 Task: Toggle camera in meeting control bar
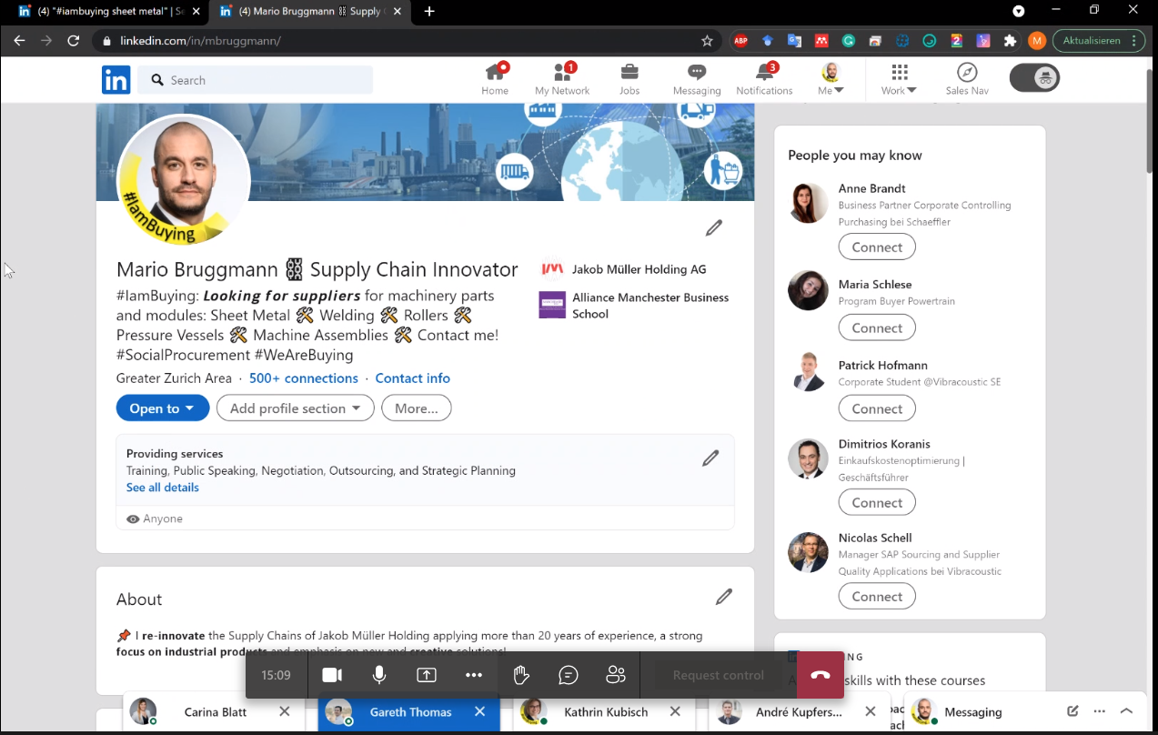coord(332,675)
